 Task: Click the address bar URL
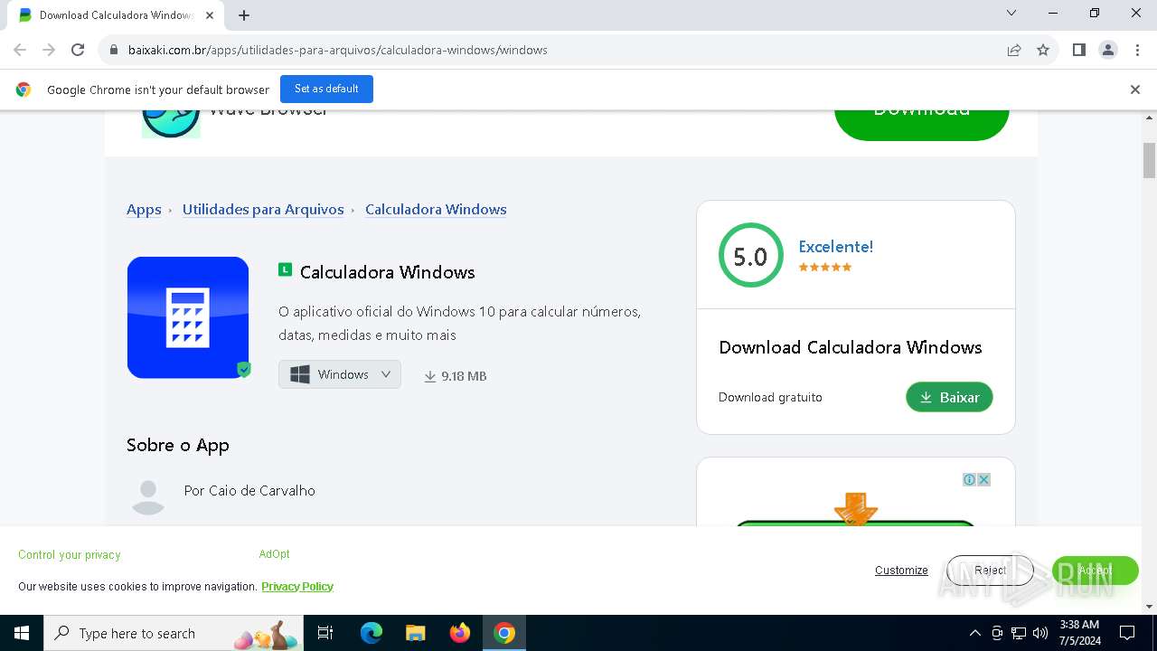coord(337,50)
